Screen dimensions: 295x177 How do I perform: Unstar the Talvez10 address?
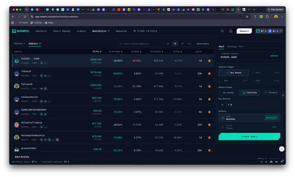(209, 87)
